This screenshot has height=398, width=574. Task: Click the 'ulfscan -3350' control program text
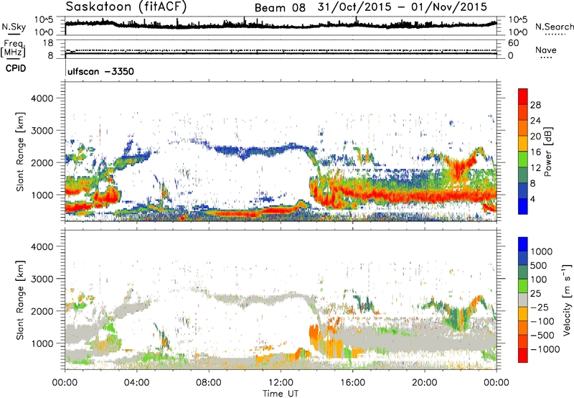coord(100,71)
